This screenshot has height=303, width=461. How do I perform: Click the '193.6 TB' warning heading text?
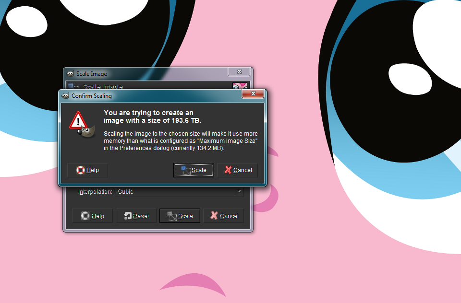pos(152,117)
